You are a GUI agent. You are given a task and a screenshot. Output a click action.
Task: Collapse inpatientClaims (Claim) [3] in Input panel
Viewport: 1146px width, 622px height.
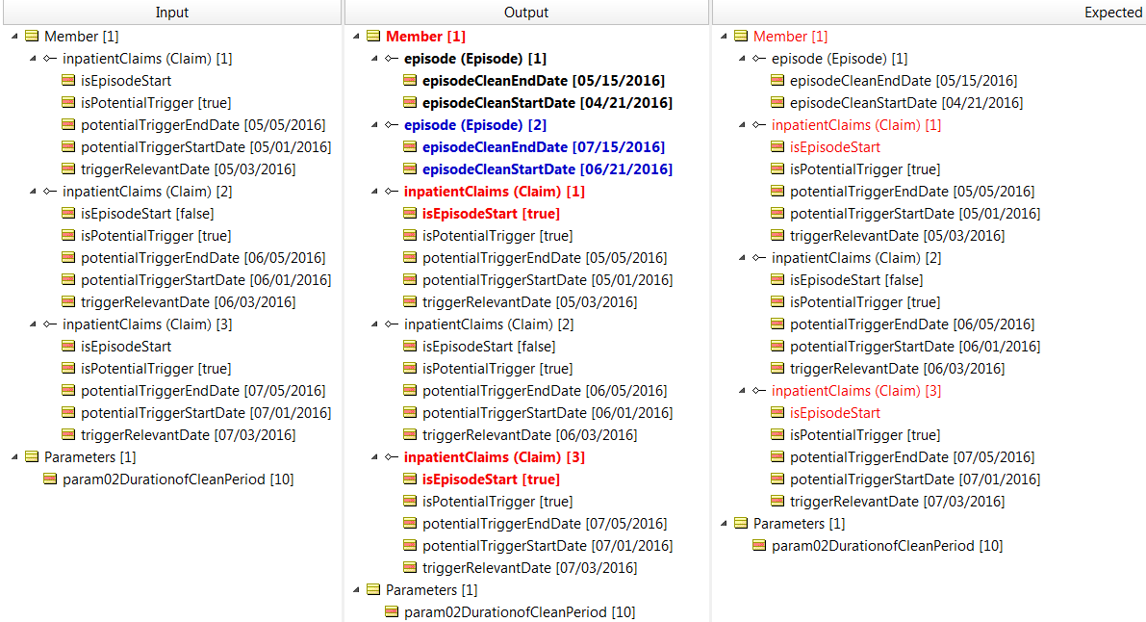[33, 324]
